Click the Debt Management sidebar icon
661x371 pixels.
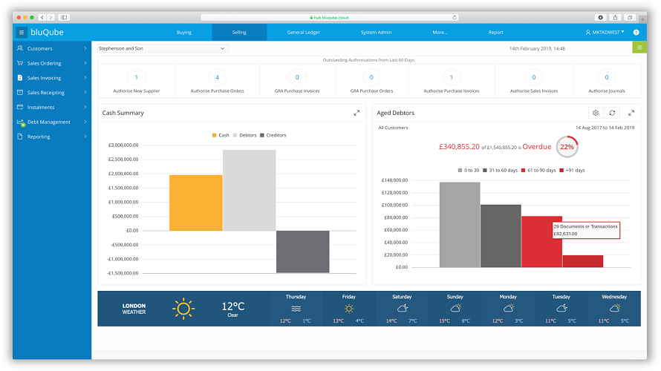tap(20, 122)
